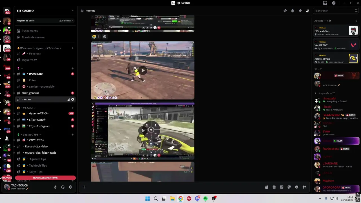Click the lock icon in message bar
The image size is (361, 203).
[x=267, y=187]
